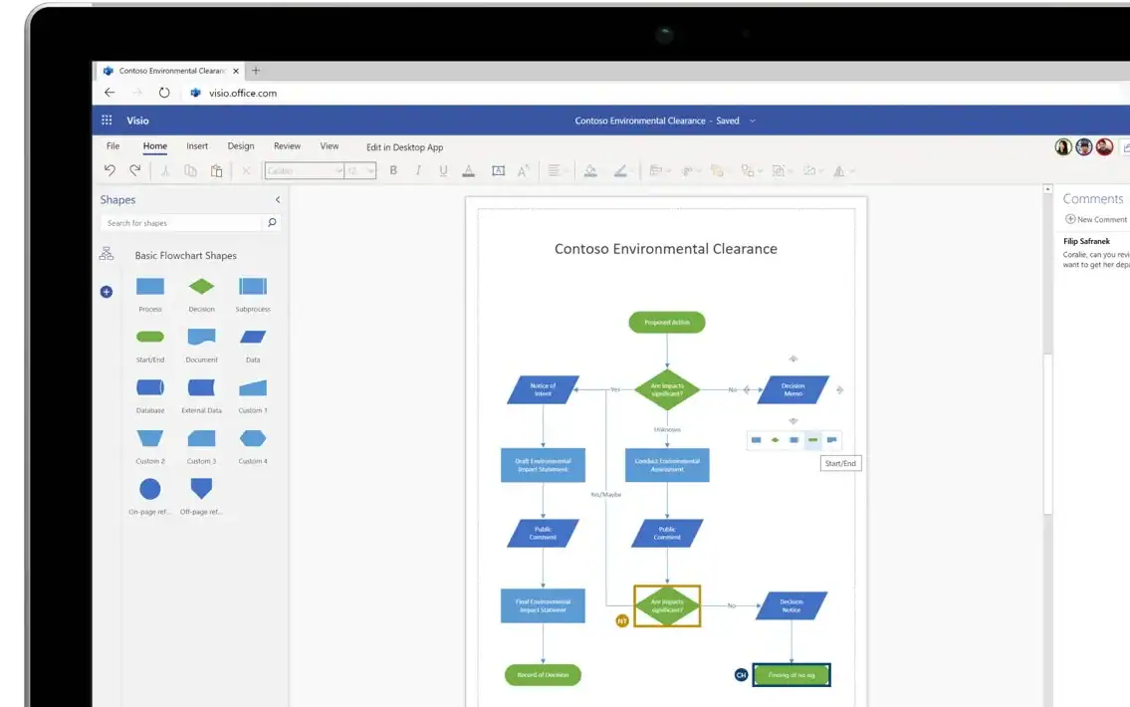Click the Text Box tool icon
This screenshot has width=1130, height=707.
(x=498, y=171)
